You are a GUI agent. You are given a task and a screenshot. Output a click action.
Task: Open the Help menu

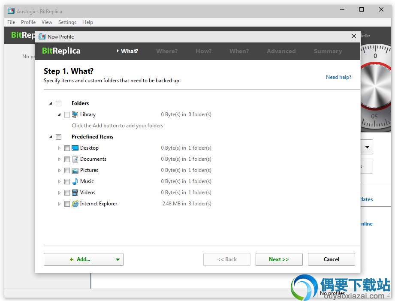pos(87,22)
